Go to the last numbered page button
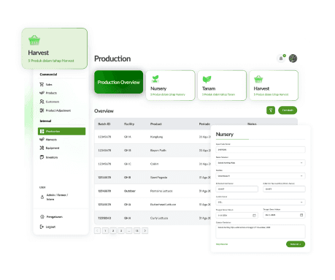 pyautogui.click(x=137, y=230)
